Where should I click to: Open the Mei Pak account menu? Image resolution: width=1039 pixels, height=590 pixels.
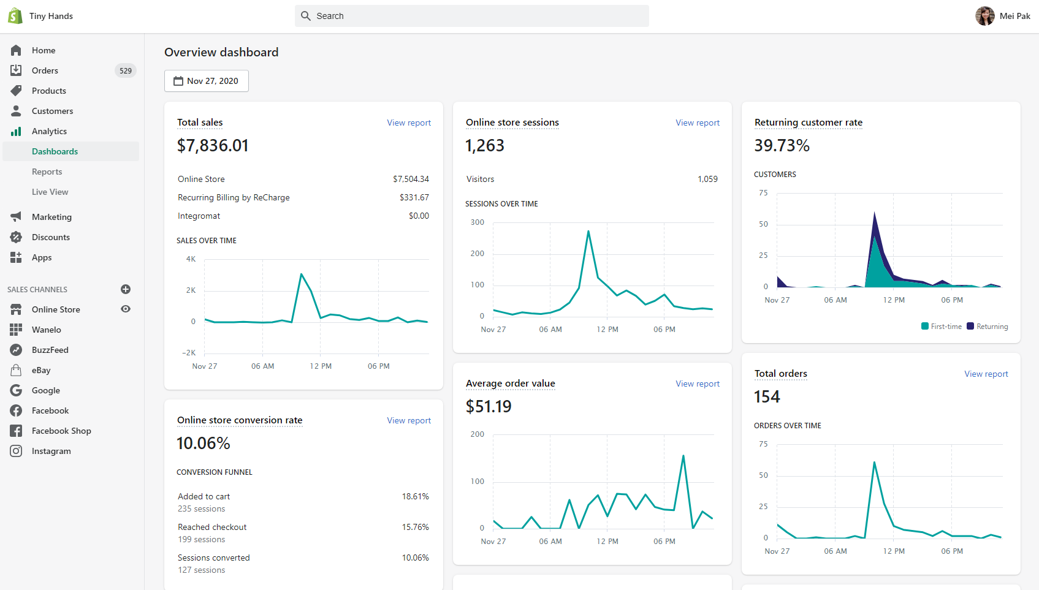tap(1003, 16)
